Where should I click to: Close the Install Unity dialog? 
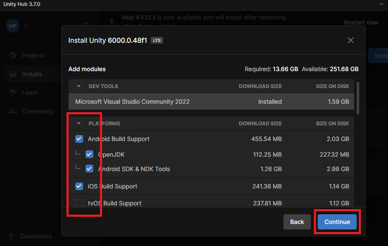[351, 40]
